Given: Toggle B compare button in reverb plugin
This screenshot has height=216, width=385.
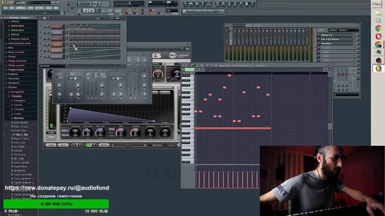Looking at the screenshot, I should click(94, 145).
